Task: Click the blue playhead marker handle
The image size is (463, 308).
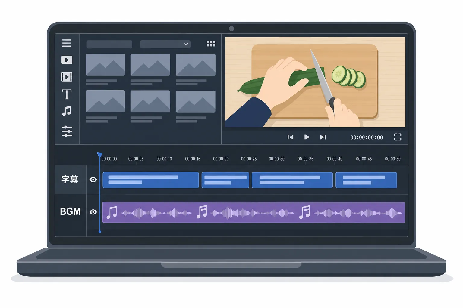Action: 99,155
